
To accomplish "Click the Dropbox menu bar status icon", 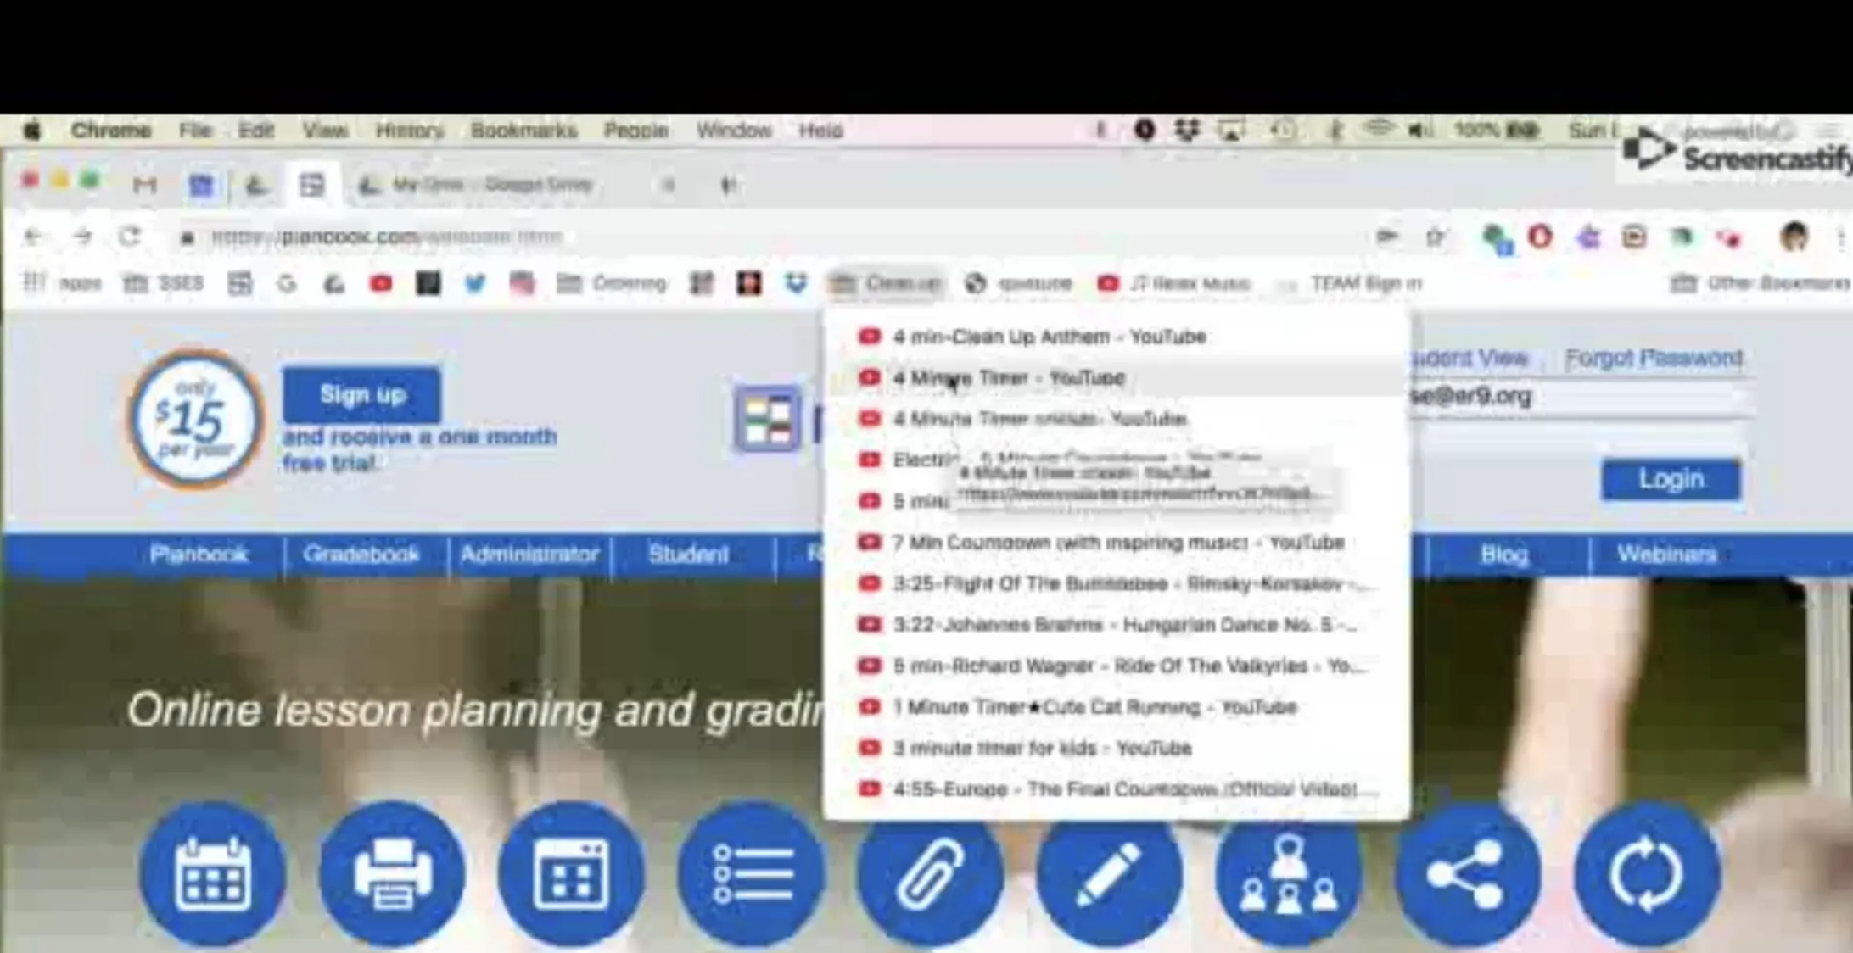I will 1187,131.
